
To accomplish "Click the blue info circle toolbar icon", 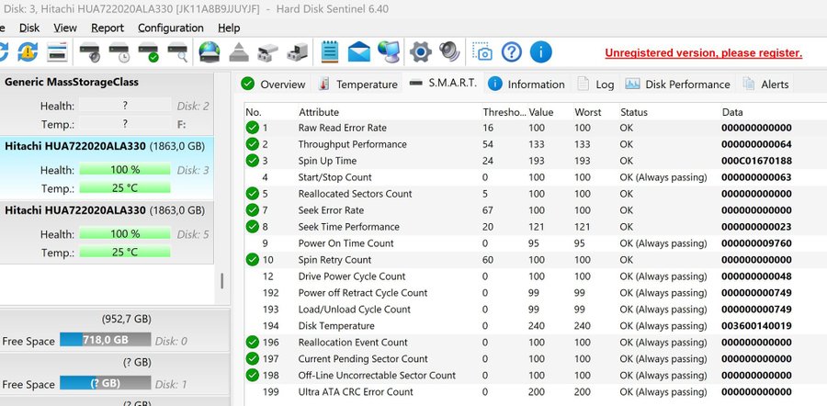I will pos(541,51).
